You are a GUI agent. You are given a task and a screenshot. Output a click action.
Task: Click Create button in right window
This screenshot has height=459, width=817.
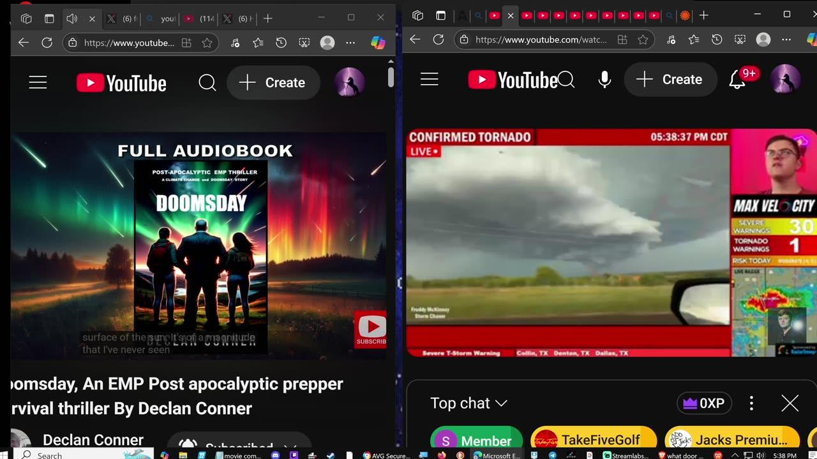click(x=670, y=80)
